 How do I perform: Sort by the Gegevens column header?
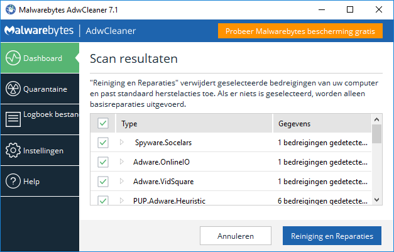(322, 123)
